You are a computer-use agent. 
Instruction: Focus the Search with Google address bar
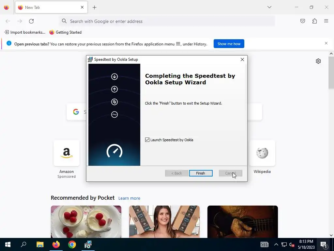click(x=167, y=21)
